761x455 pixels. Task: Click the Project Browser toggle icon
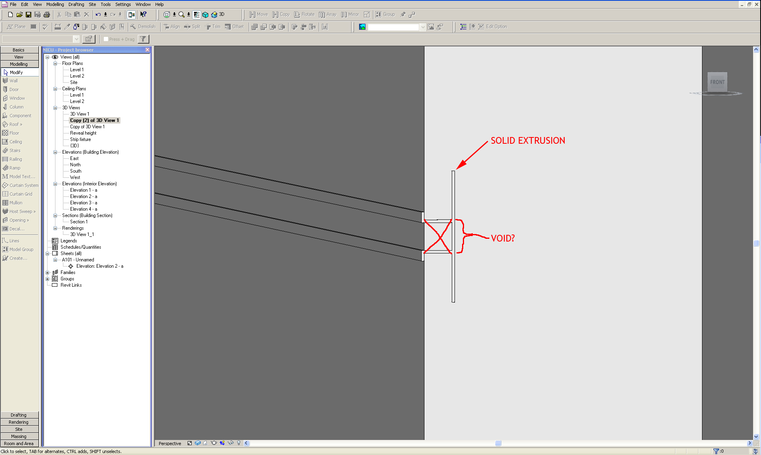[131, 15]
